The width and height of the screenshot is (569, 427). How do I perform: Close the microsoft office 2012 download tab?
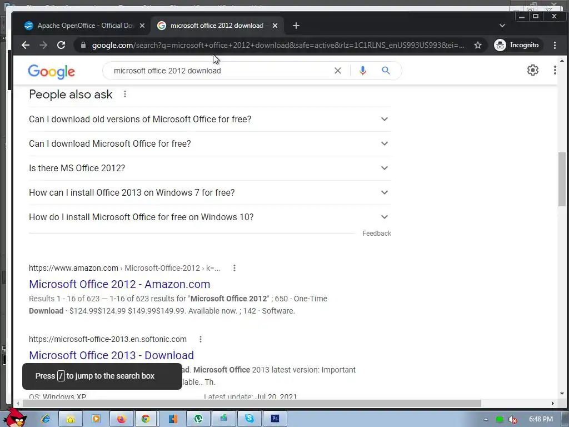click(275, 26)
